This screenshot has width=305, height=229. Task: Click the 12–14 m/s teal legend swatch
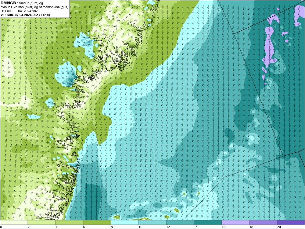coord(180,222)
